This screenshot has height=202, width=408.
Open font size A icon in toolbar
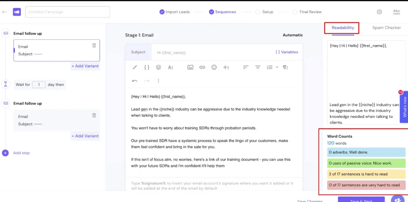coord(170,67)
